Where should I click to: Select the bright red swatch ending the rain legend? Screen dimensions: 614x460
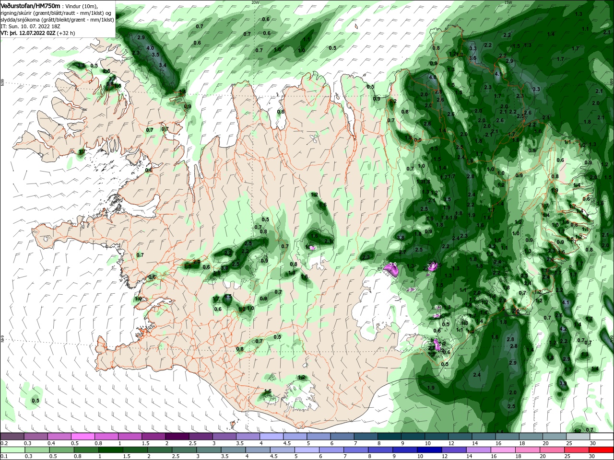602,450
